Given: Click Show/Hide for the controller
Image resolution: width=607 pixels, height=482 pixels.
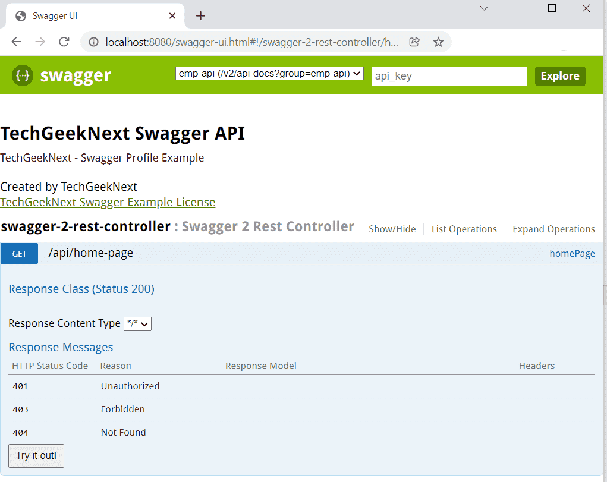Looking at the screenshot, I should (x=392, y=229).
